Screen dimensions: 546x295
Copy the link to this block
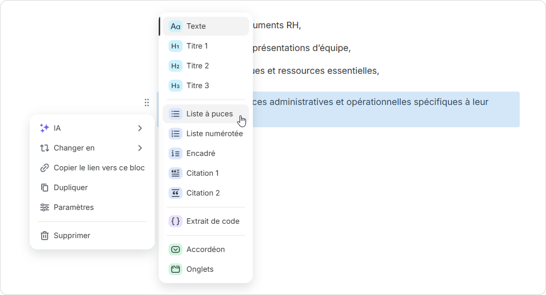[99, 168]
